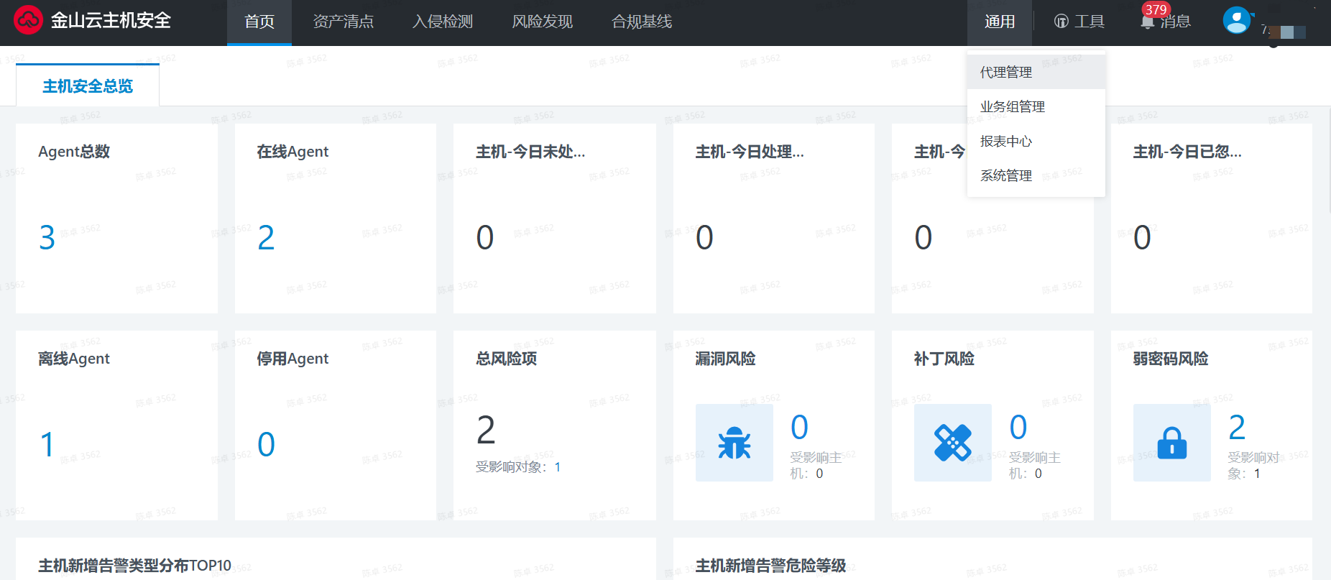Select 代理管理 from the dropdown
Screen dimensions: 1331x580
1006,72
